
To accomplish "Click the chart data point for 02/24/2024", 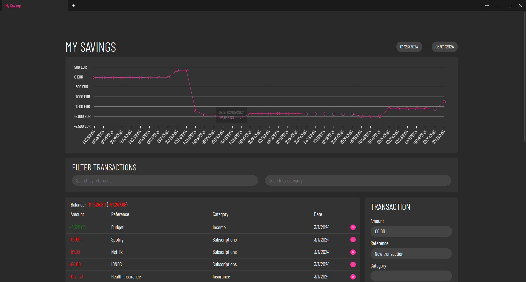I will 389,109.
